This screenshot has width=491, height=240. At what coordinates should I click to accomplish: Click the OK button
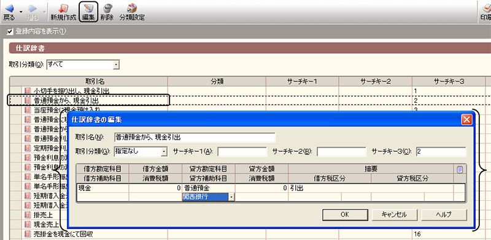point(345,215)
